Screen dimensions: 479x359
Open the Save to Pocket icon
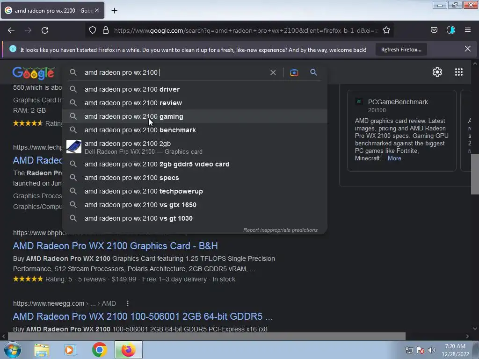pos(434,30)
